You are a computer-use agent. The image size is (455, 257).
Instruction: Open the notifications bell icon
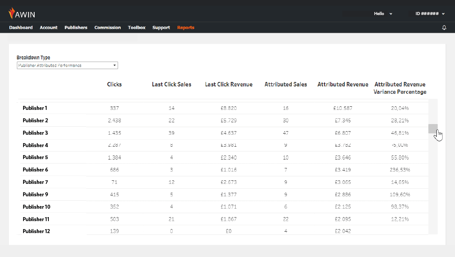[444, 28]
